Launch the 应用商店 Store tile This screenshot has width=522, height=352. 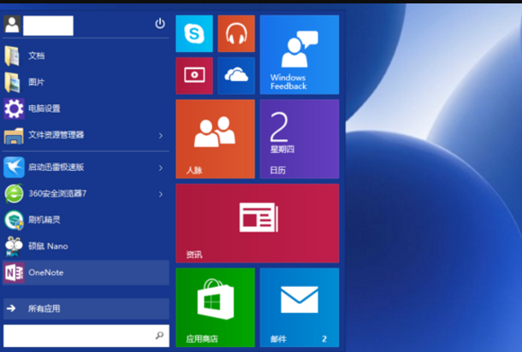215,307
